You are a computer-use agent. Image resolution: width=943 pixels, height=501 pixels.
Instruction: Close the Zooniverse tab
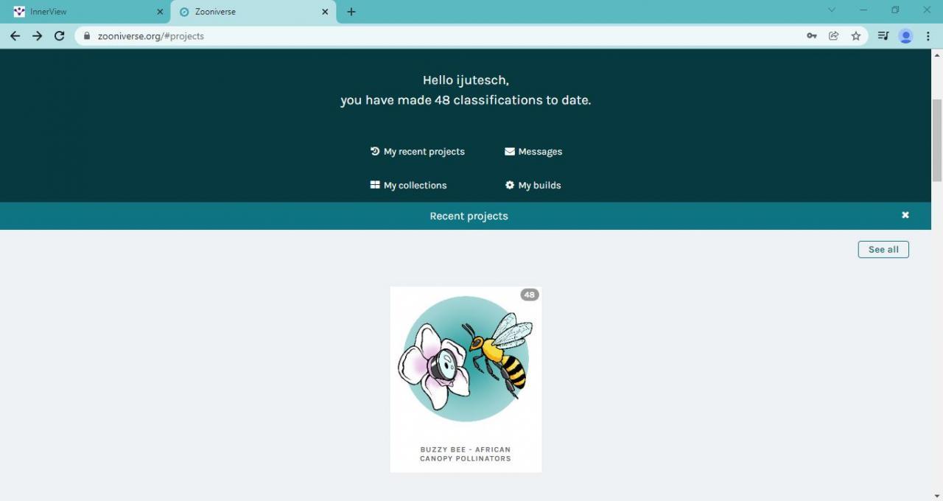[x=325, y=12]
